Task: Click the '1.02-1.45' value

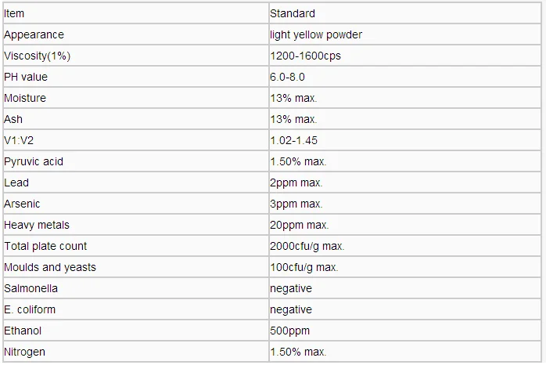Action: [293, 140]
